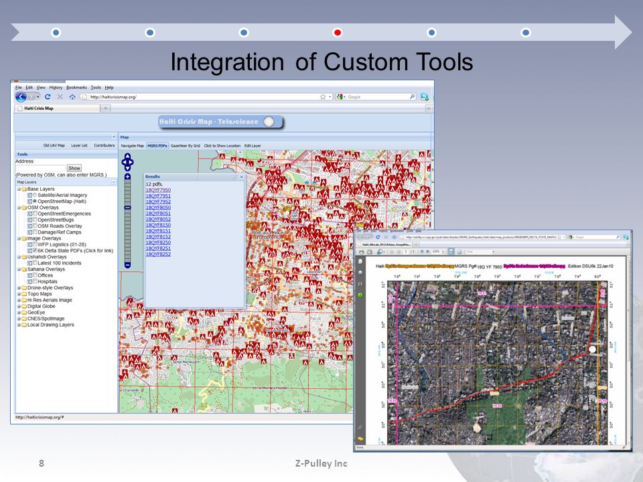643x482 pixels.
Task: Select OpenStreetMap (Haiti) base layer radio
Action: pos(35,202)
